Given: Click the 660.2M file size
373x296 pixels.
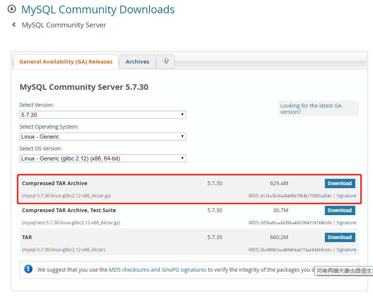Looking at the screenshot, I should click(x=279, y=237).
